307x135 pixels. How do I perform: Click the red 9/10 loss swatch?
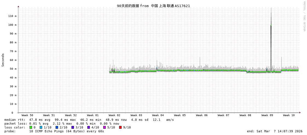[x=120, y=127]
